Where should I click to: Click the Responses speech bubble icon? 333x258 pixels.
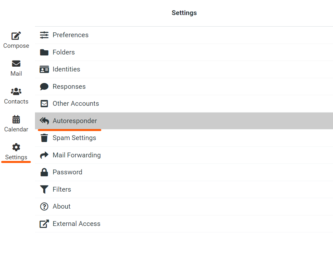[x=44, y=87]
